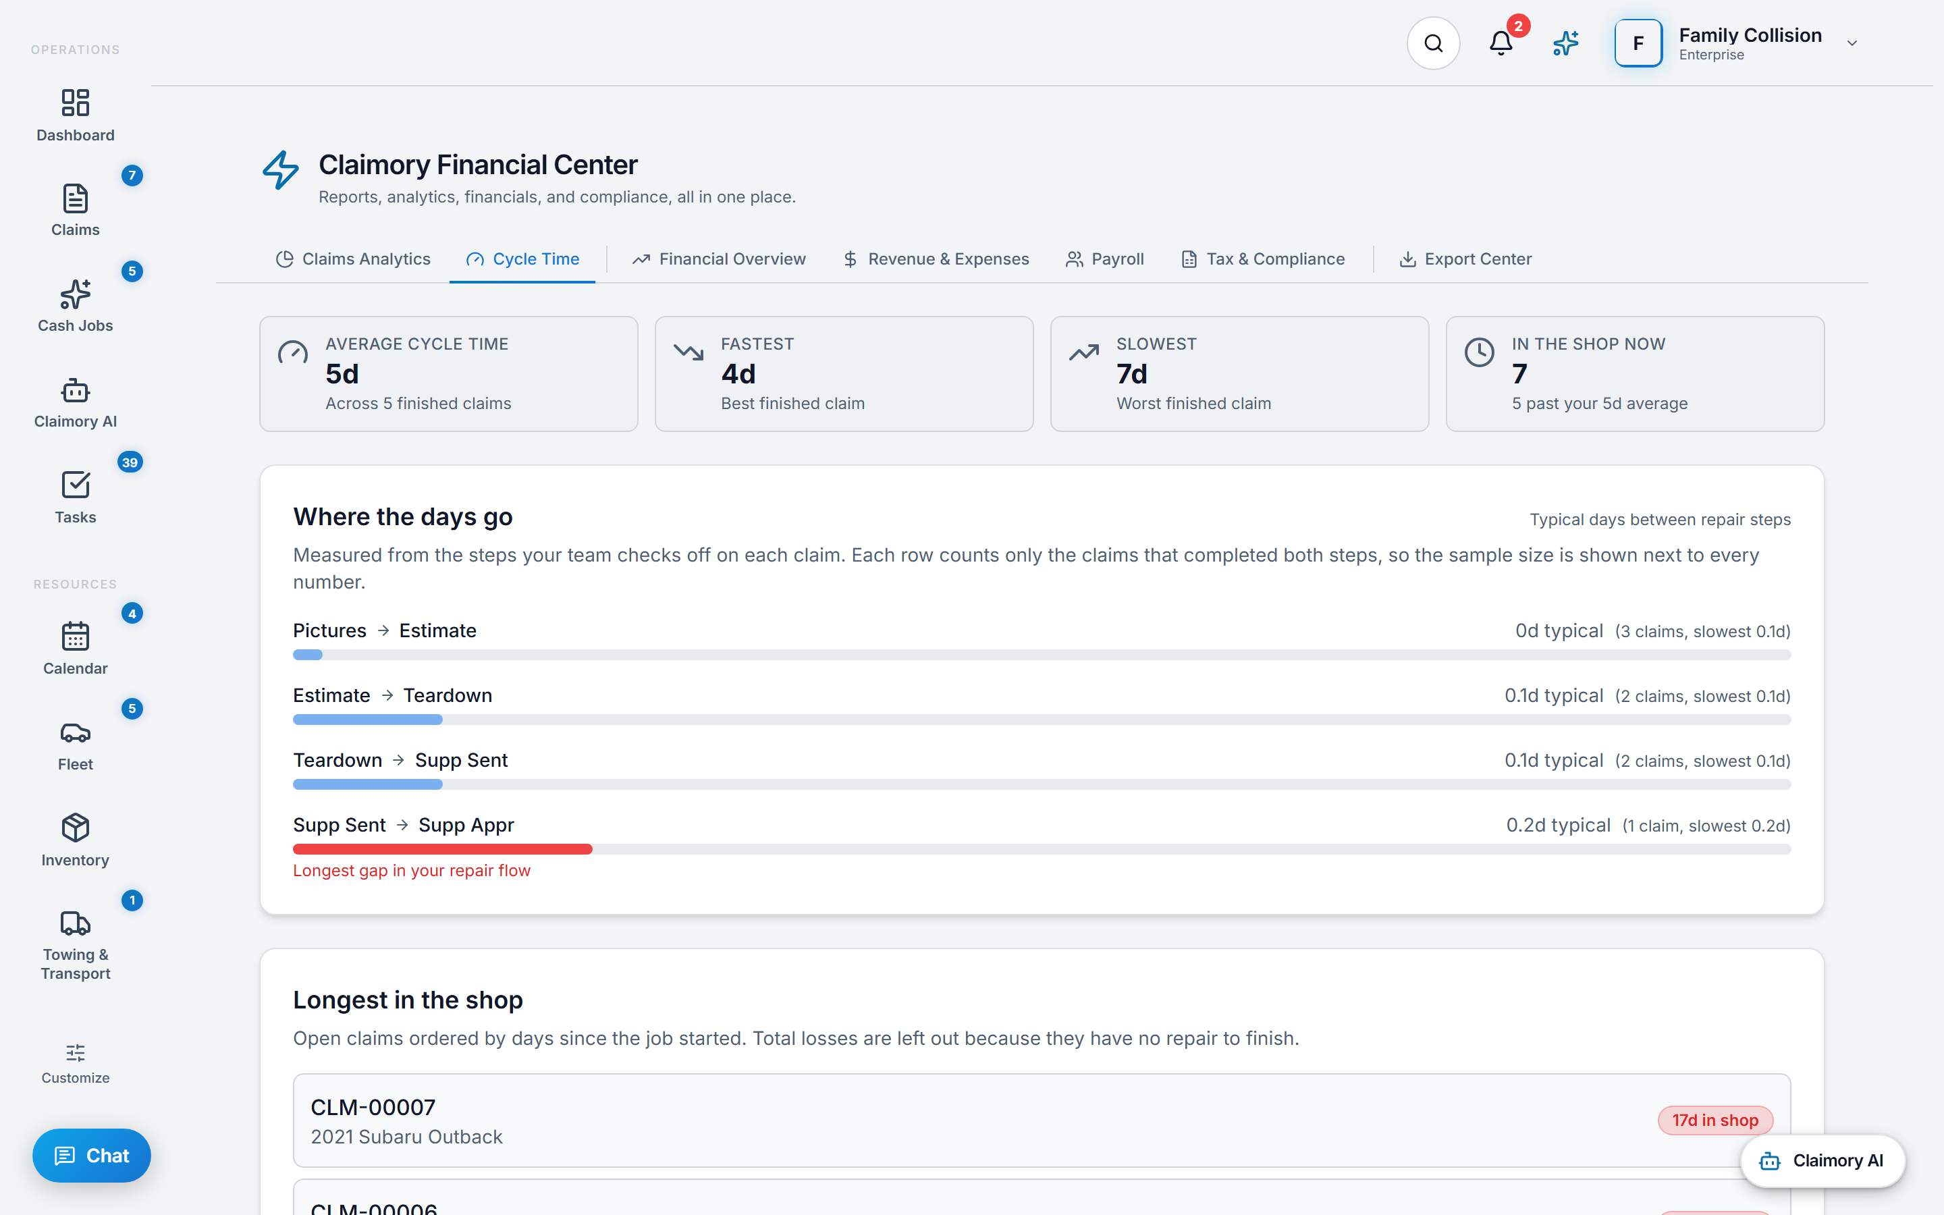Open the Claimory AI robot icon in sidebar

point(76,391)
